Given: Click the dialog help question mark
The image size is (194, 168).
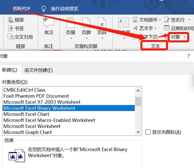Looking at the screenshot, I should (x=188, y=56).
